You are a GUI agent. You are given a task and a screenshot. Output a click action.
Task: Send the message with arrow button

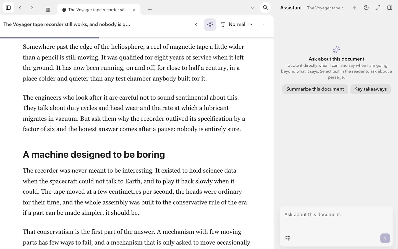pyautogui.click(x=385, y=238)
